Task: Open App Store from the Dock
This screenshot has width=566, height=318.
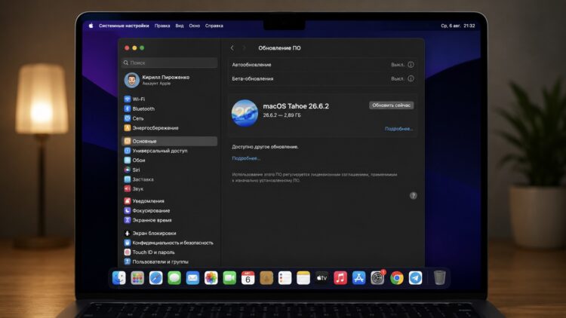Action: 358,278
